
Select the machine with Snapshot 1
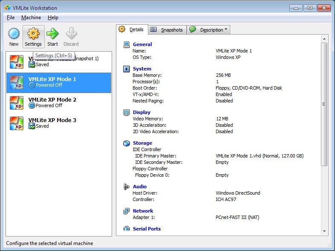(59, 62)
